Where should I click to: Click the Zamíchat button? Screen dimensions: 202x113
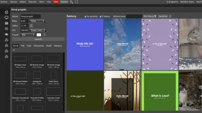tap(163, 16)
